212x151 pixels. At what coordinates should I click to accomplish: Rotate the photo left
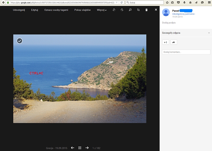[x=114, y=10]
